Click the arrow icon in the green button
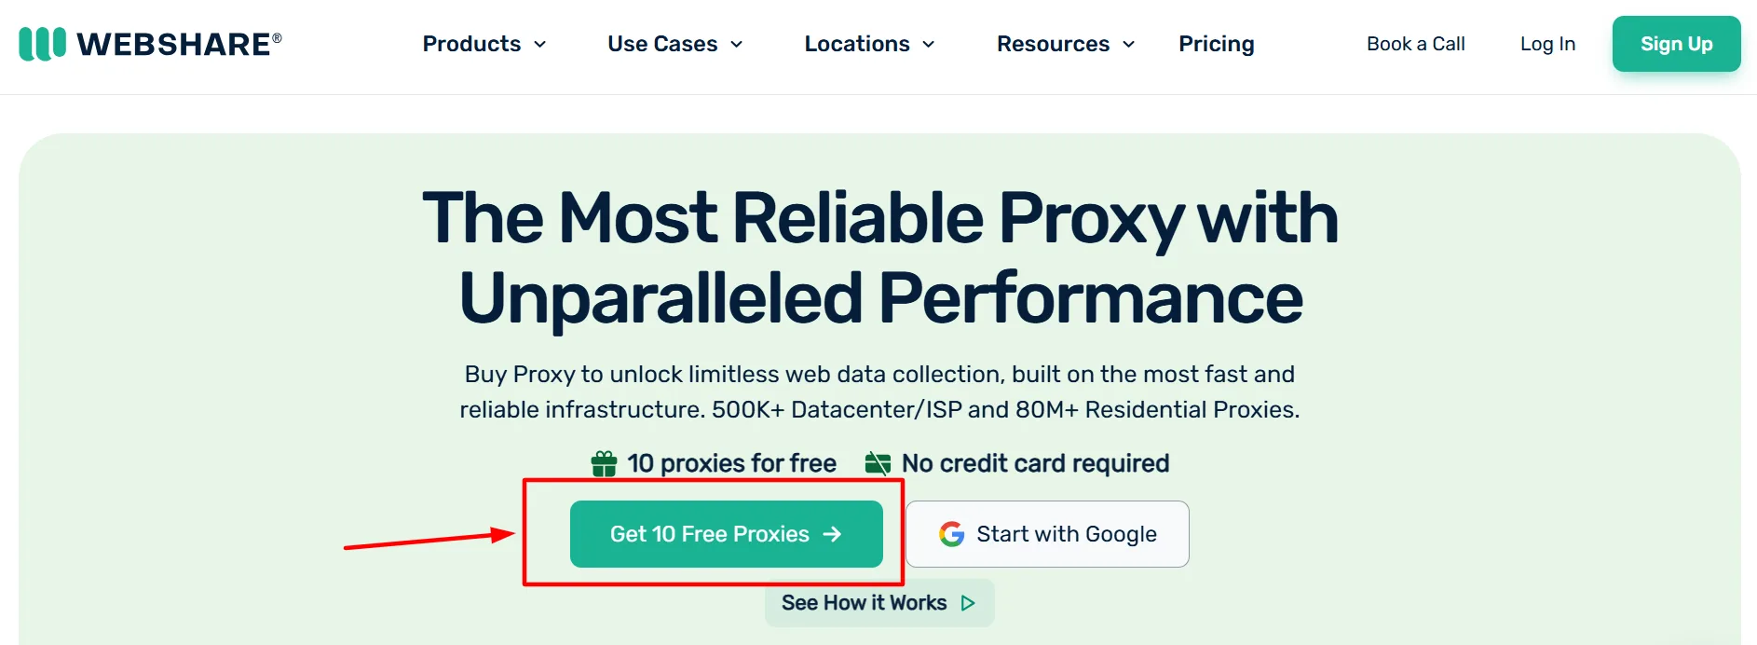Viewport: 1757px width, 645px height. [x=832, y=534]
